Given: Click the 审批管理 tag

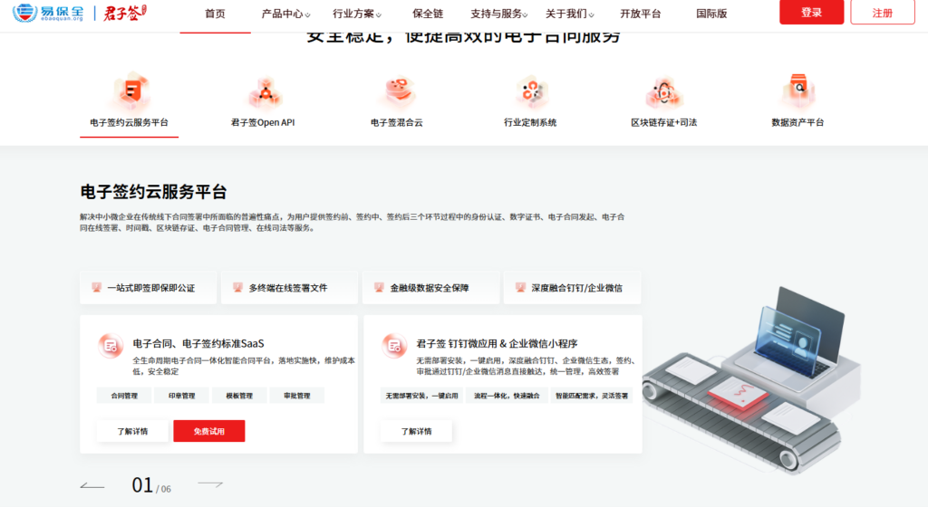Looking at the screenshot, I should tap(297, 396).
